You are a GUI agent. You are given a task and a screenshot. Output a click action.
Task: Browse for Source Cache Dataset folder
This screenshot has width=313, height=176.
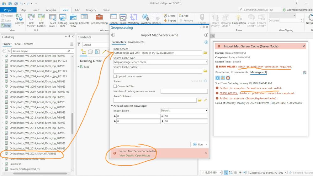point(205,71)
